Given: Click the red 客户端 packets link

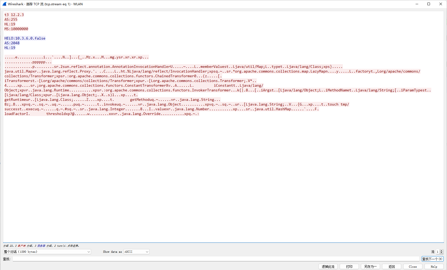Looking at the screenshot, I should click(x=20, y=246).
